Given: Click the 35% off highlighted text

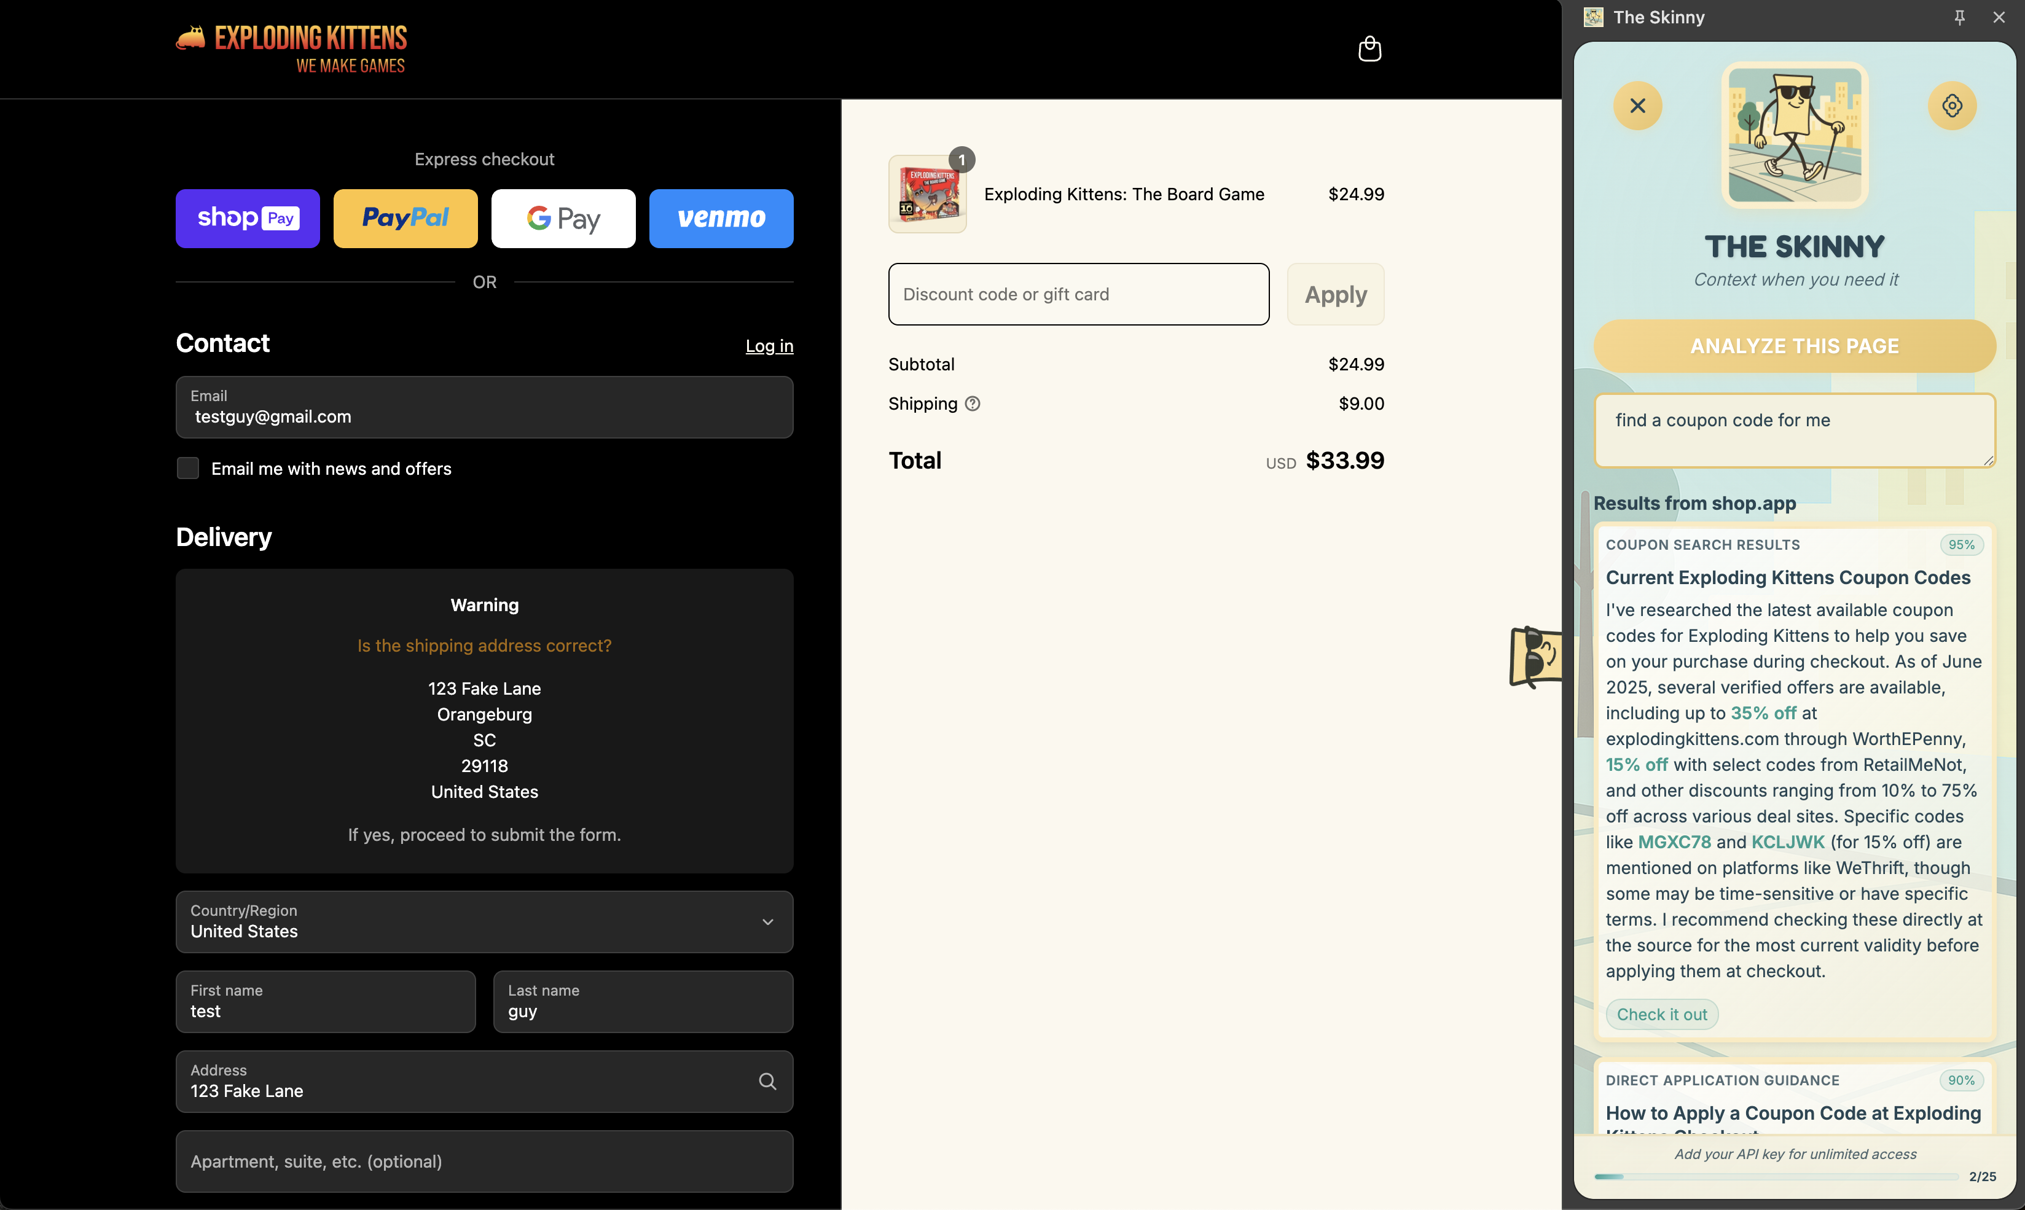Looking at the screenshot, I should point(1763,712).
